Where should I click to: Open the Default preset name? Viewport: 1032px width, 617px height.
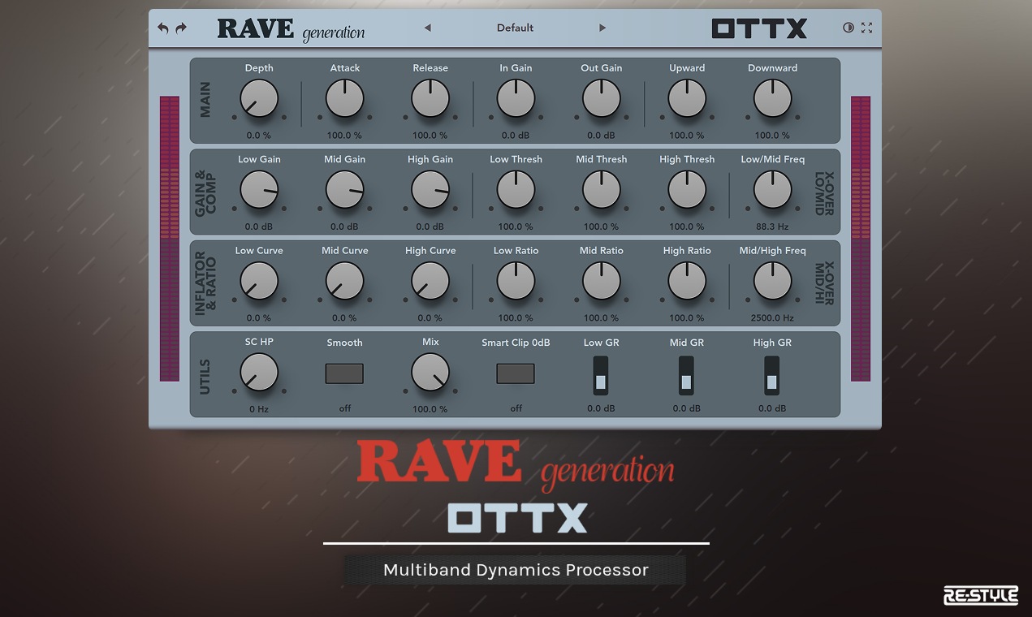[x=515, y=27]
